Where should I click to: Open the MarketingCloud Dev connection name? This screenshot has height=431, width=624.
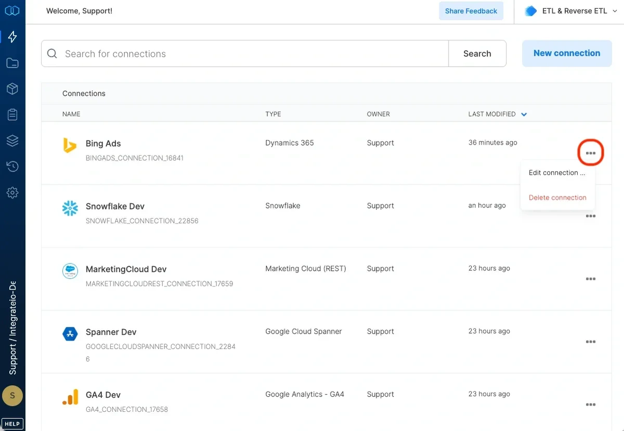(126, 269)
